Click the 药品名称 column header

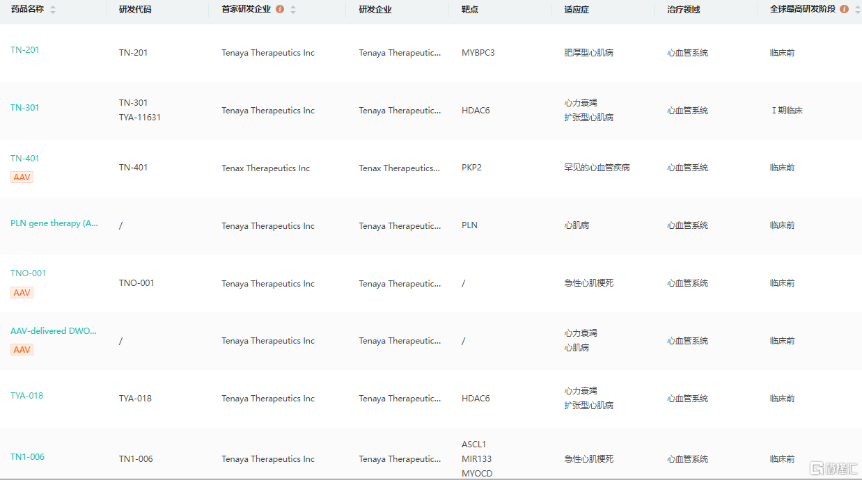tap(27, 9)
